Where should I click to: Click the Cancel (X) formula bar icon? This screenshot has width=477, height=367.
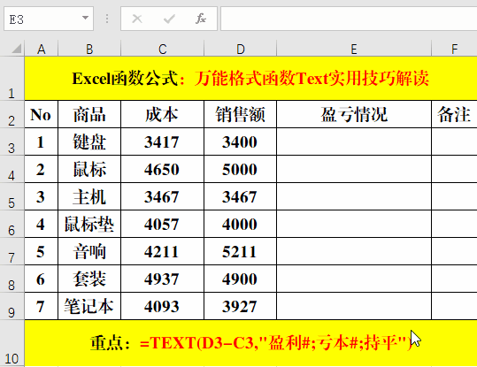(137, 19)
